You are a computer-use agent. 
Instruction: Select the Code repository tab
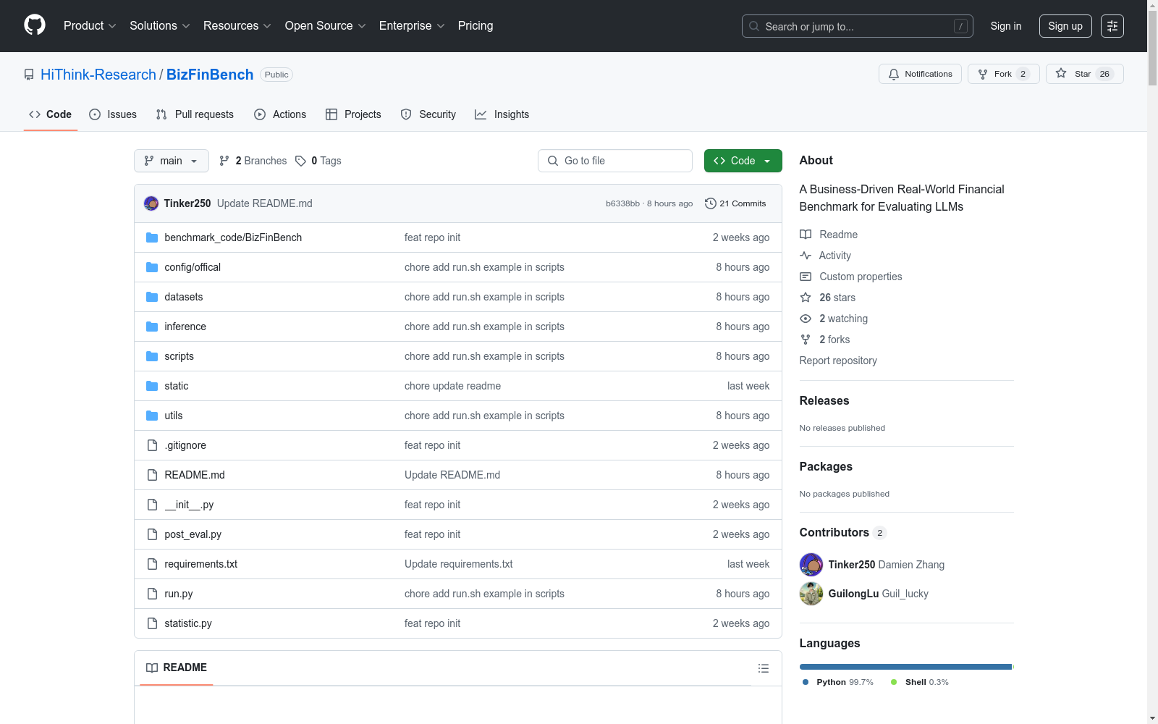click(x=51, y=114)
